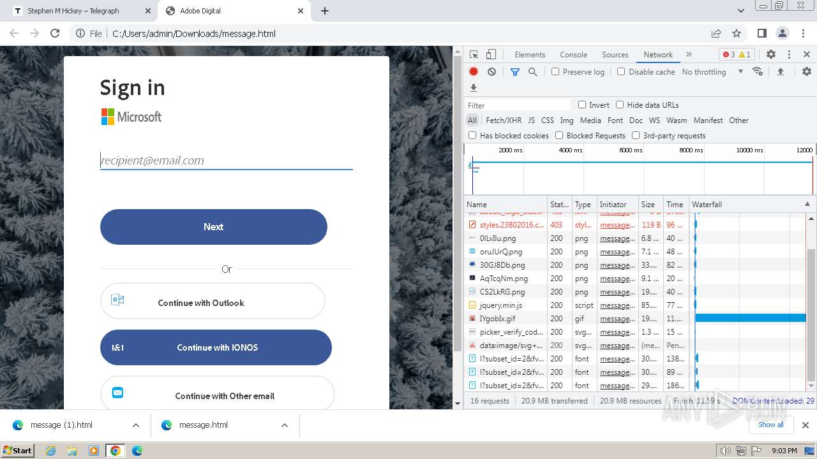Image resolution: width=817 pixels, height=459 pixels.
Task: Reload the page
Action: coord(55,33)
